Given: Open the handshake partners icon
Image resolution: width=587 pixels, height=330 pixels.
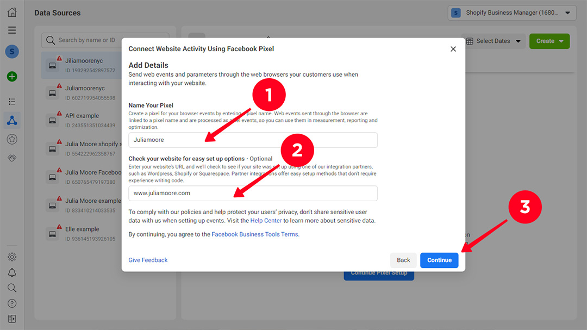Looking at the screenshot, I should [12, 158].
